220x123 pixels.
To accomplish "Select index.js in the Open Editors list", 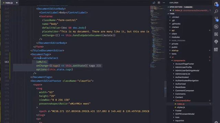I will [189, 10].
